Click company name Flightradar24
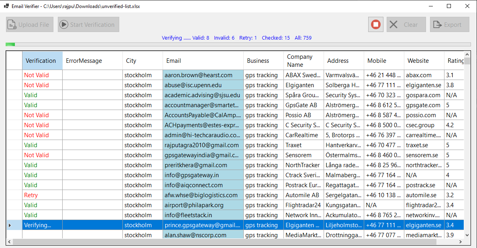This screenshot has height=248, width=477. (304, 205)
